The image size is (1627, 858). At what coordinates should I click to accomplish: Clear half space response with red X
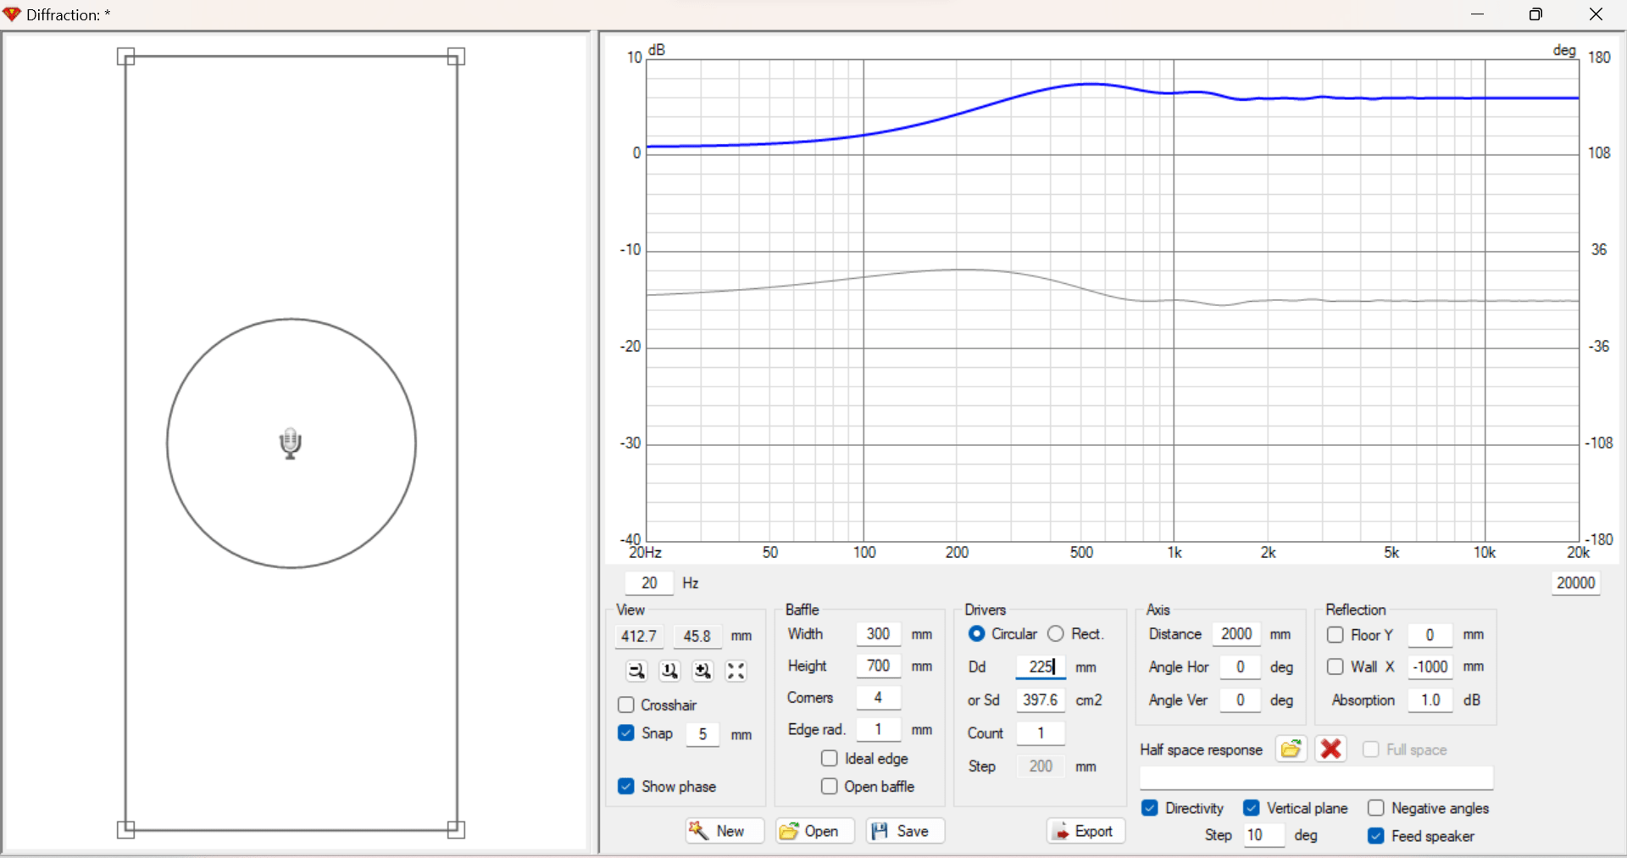[x=1331, y=749]
